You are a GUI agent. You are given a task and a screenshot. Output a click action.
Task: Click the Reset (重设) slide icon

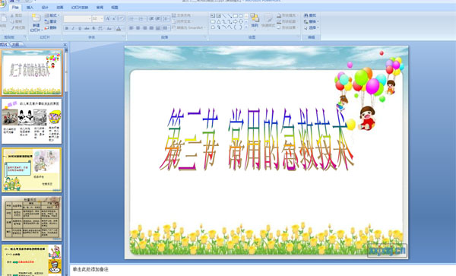click(46, 21)
